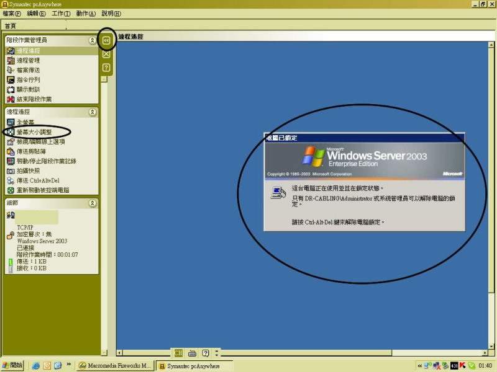Screen dimensions: 497x372
Task: Click the X button beside the left panel
Action: pos(106,54)
